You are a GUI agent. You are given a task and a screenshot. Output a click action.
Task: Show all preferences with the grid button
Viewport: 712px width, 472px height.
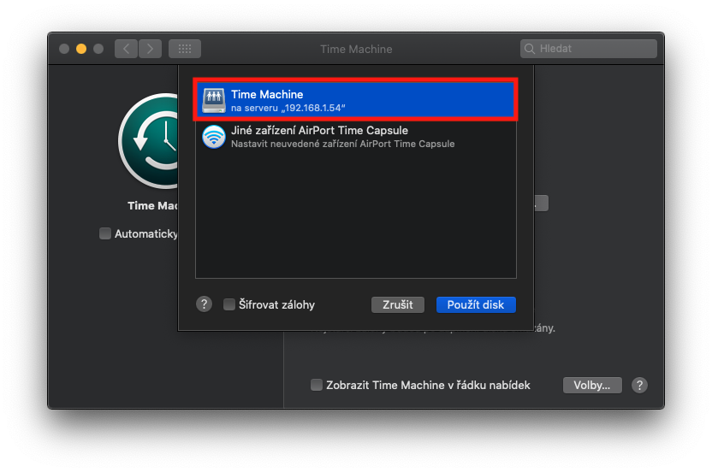pyautogui.click(x=184, y=49)
